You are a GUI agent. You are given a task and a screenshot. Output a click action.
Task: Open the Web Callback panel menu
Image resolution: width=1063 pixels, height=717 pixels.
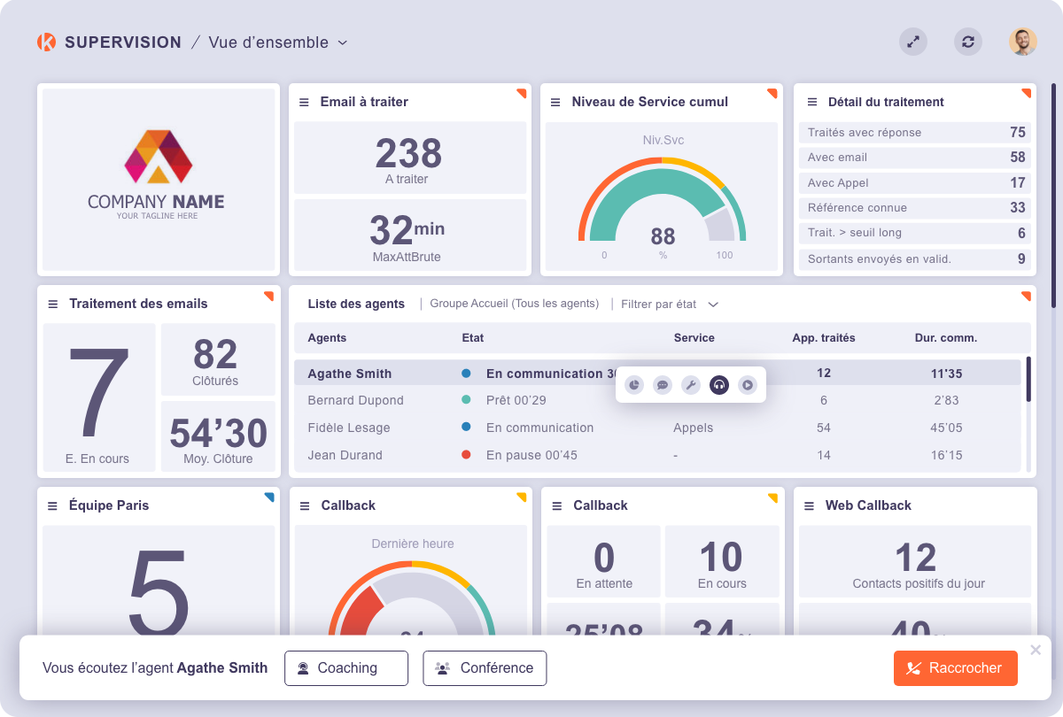click(x=808, y=505)
